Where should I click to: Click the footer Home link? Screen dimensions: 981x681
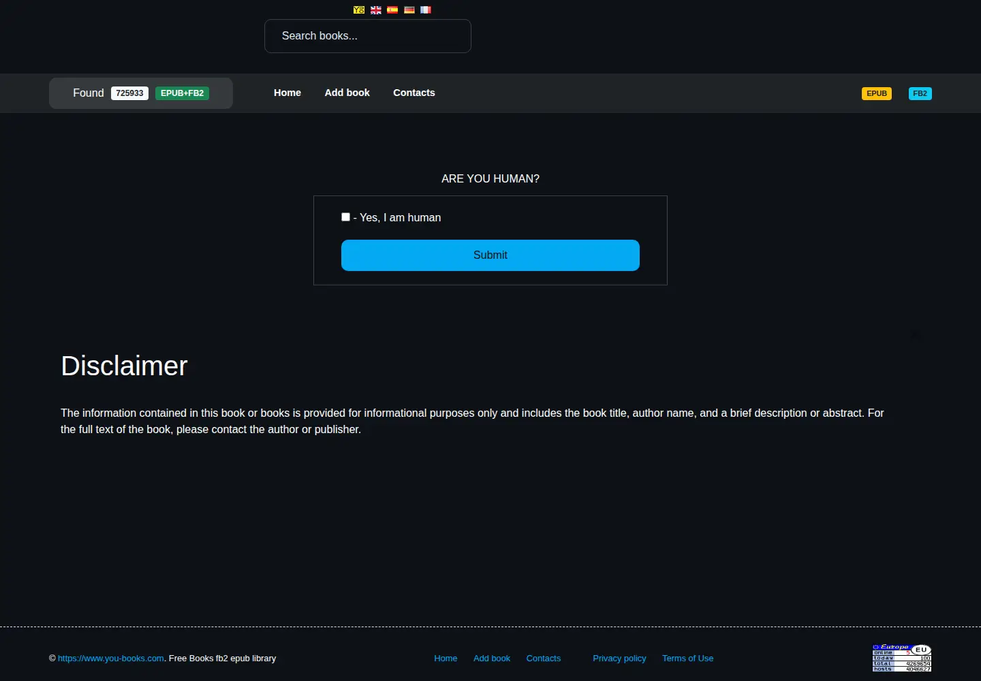[x=446, y=659]
